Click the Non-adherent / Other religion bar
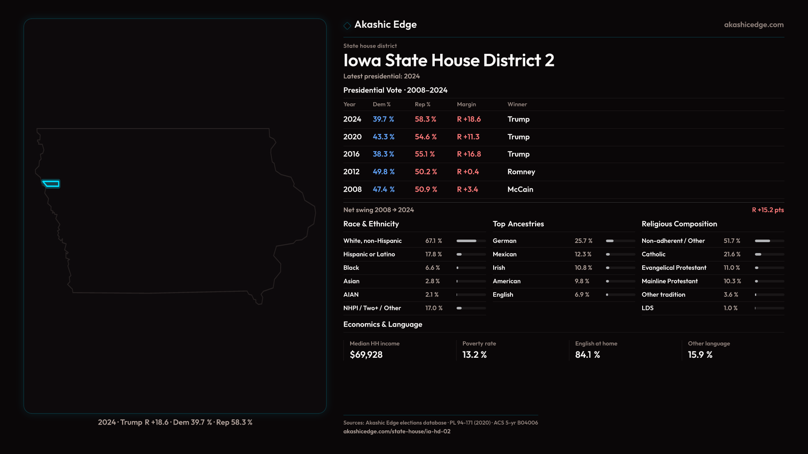The image size is (808, 454). point(769,241)
